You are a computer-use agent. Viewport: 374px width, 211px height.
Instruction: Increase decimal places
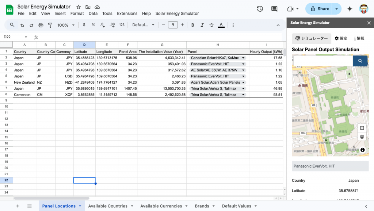[112, 25]
